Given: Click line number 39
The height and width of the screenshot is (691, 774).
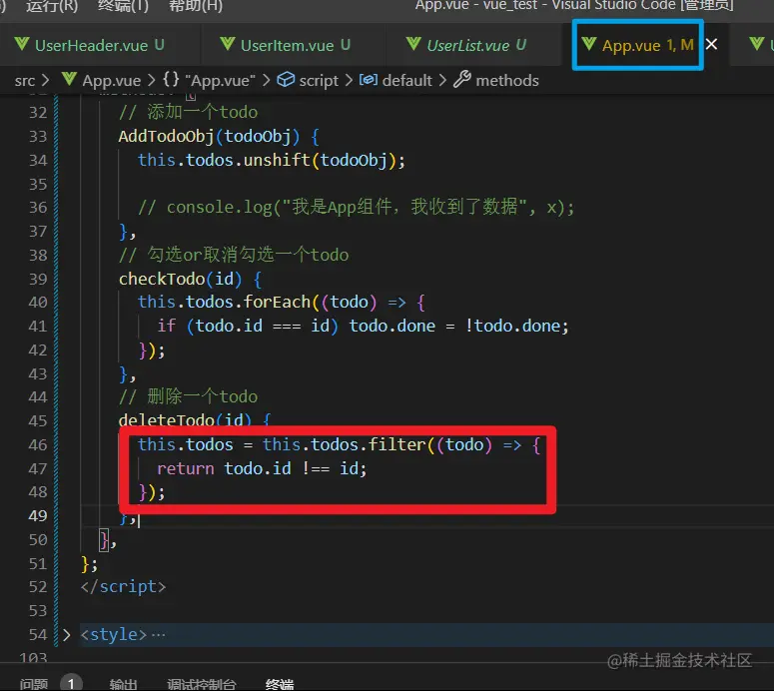Looking at the screenshot, I should click(x=38, y=280).
